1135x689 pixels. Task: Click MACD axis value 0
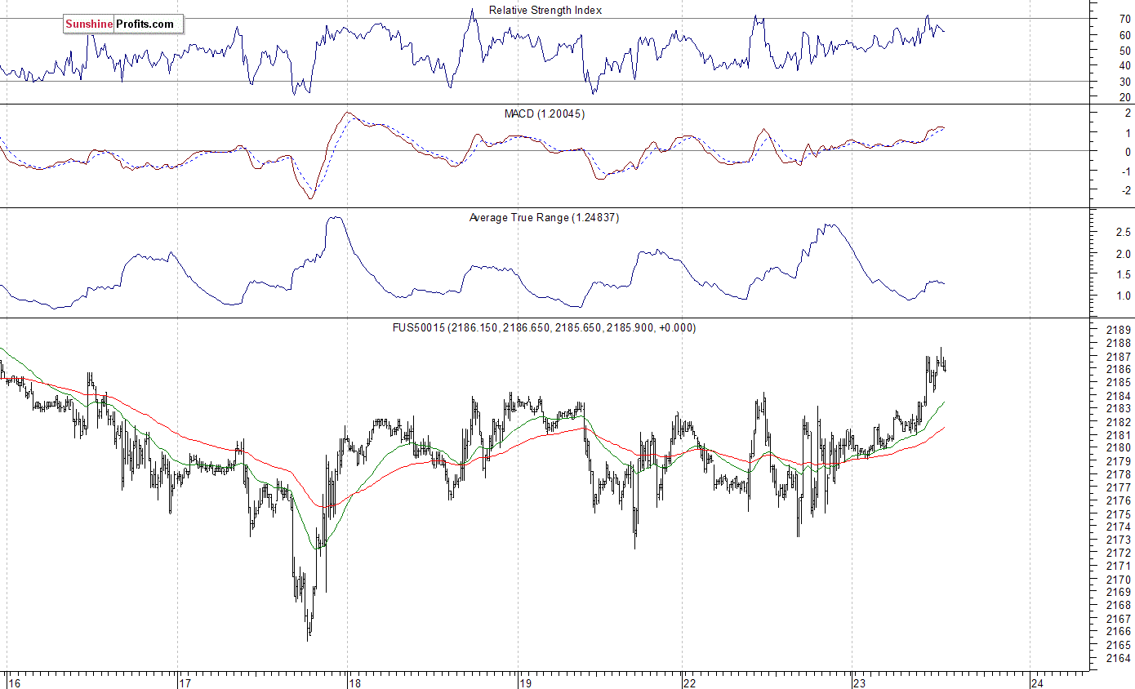(1128, 152)
